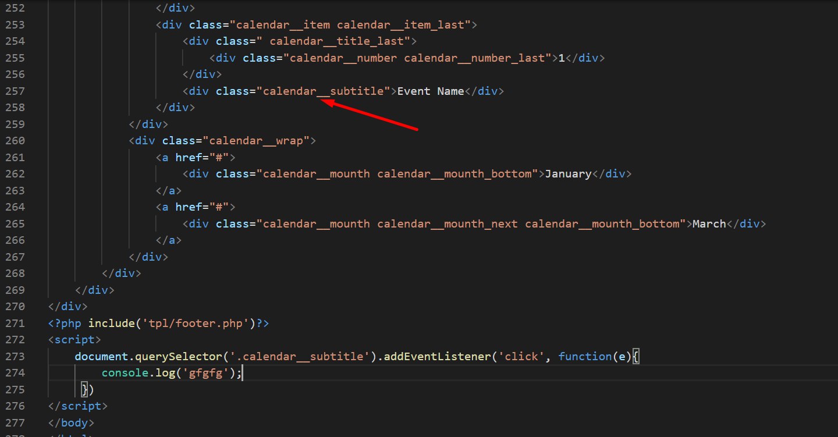
Task: Click 'console' on line 274
Action: point(125,373)
